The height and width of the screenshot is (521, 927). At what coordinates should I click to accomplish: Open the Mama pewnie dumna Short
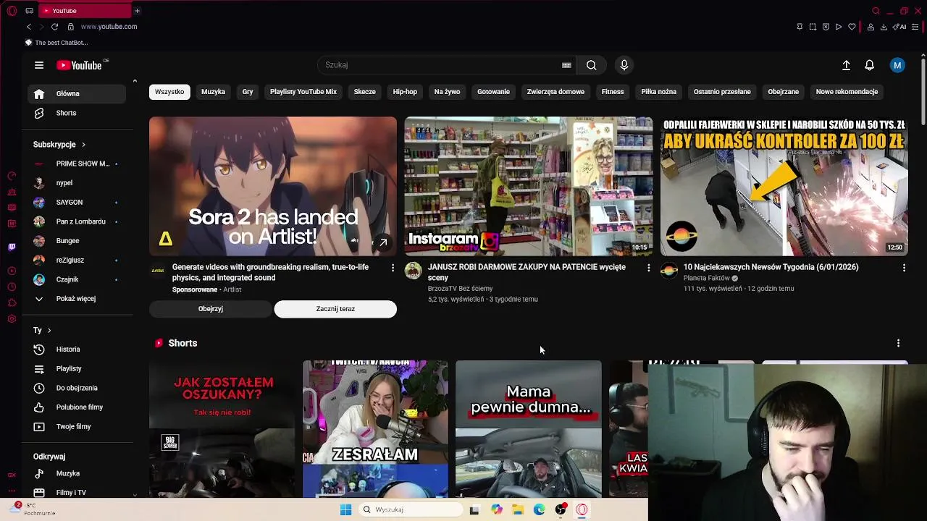pyautogui.click(x=529, y=428)
